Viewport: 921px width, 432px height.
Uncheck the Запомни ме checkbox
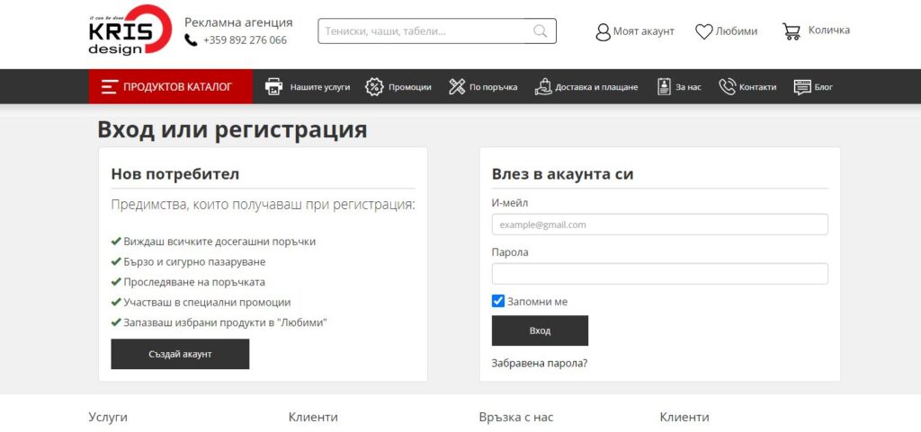[498, 301]
